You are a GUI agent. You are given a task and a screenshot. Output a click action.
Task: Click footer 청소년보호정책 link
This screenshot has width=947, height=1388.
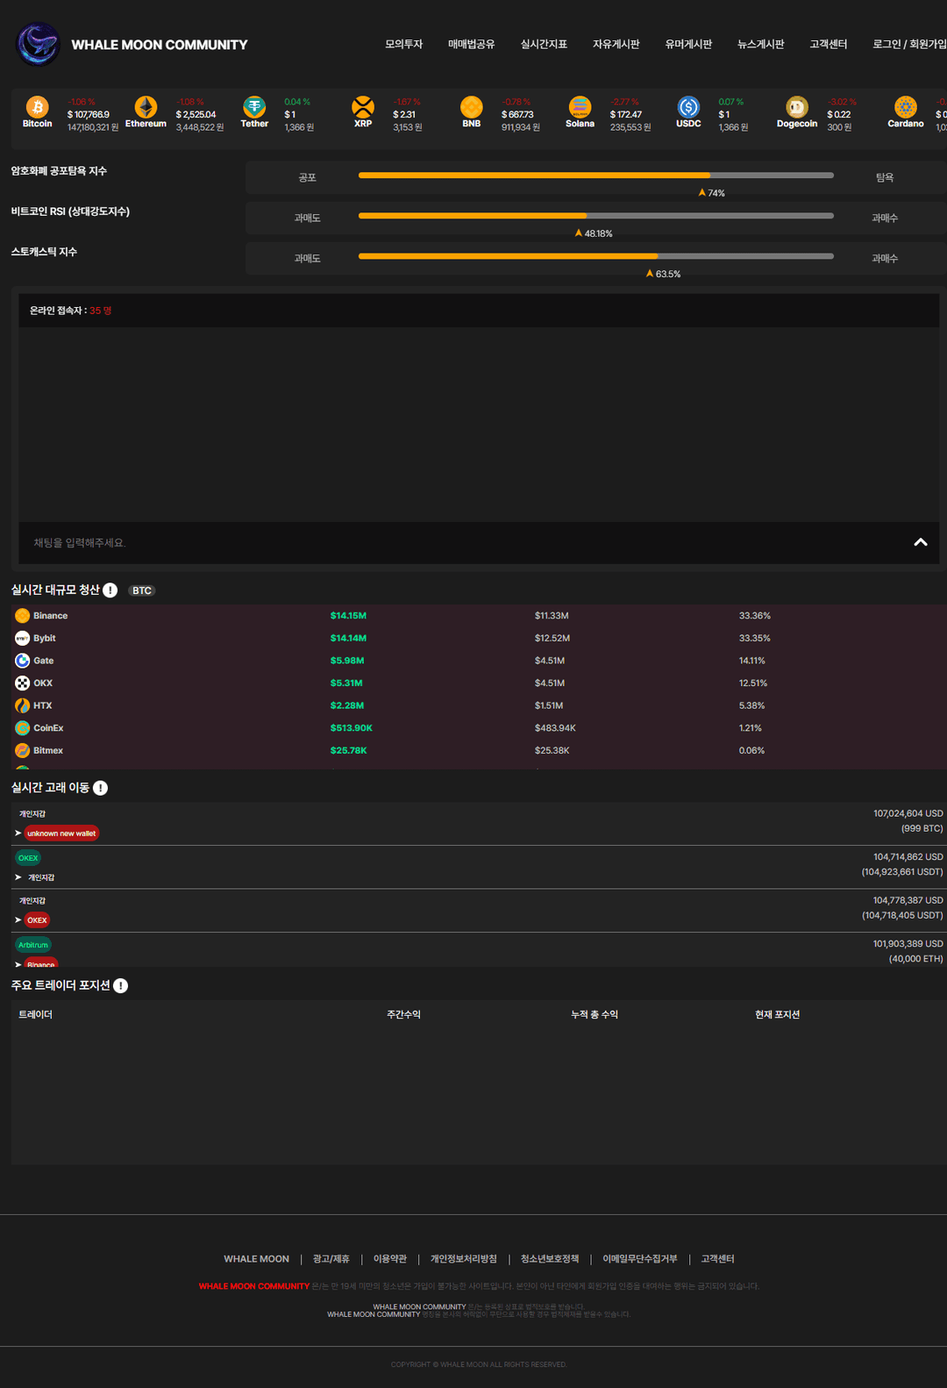550,1259
